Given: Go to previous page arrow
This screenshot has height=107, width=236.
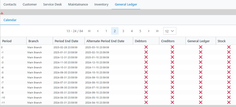Looking at the screenshot, I should [98, 31].
